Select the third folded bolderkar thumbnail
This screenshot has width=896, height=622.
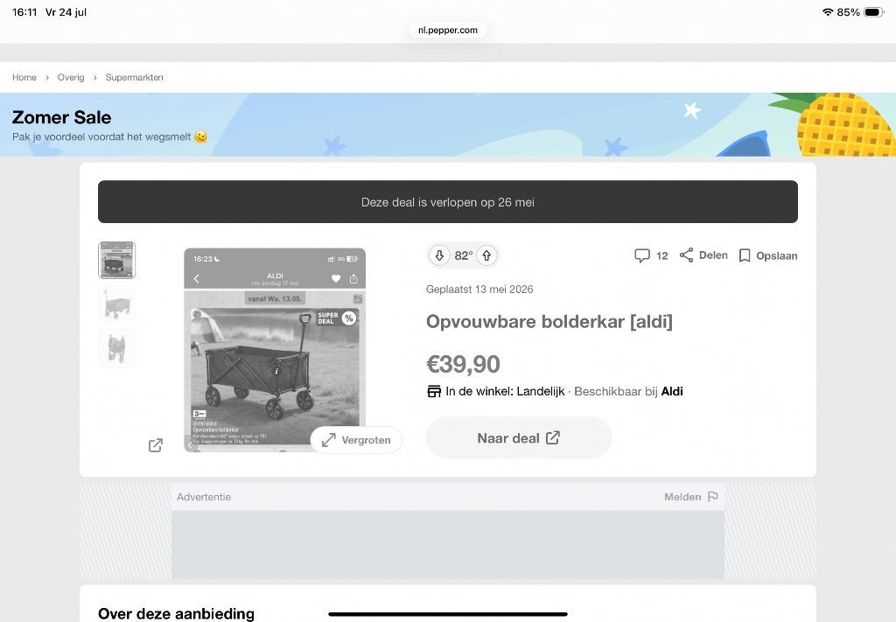click(117, 348)
